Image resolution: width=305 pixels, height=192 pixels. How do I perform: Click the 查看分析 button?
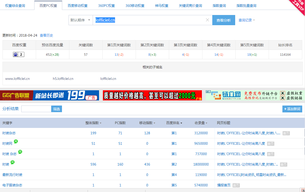[x=223, y=20]
